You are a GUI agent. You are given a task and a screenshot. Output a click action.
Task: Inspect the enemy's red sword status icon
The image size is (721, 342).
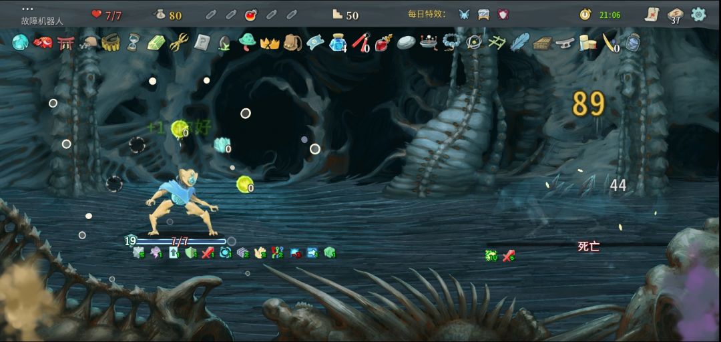click(x=509, y=255)
